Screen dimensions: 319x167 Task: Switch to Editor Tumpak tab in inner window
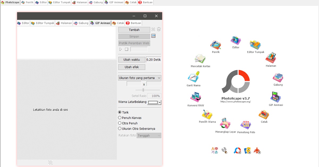click(43, 23)
